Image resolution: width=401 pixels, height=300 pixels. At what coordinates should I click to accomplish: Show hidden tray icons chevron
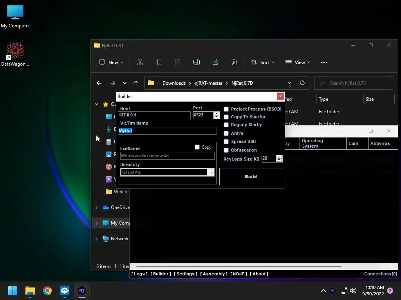(323, 291)
